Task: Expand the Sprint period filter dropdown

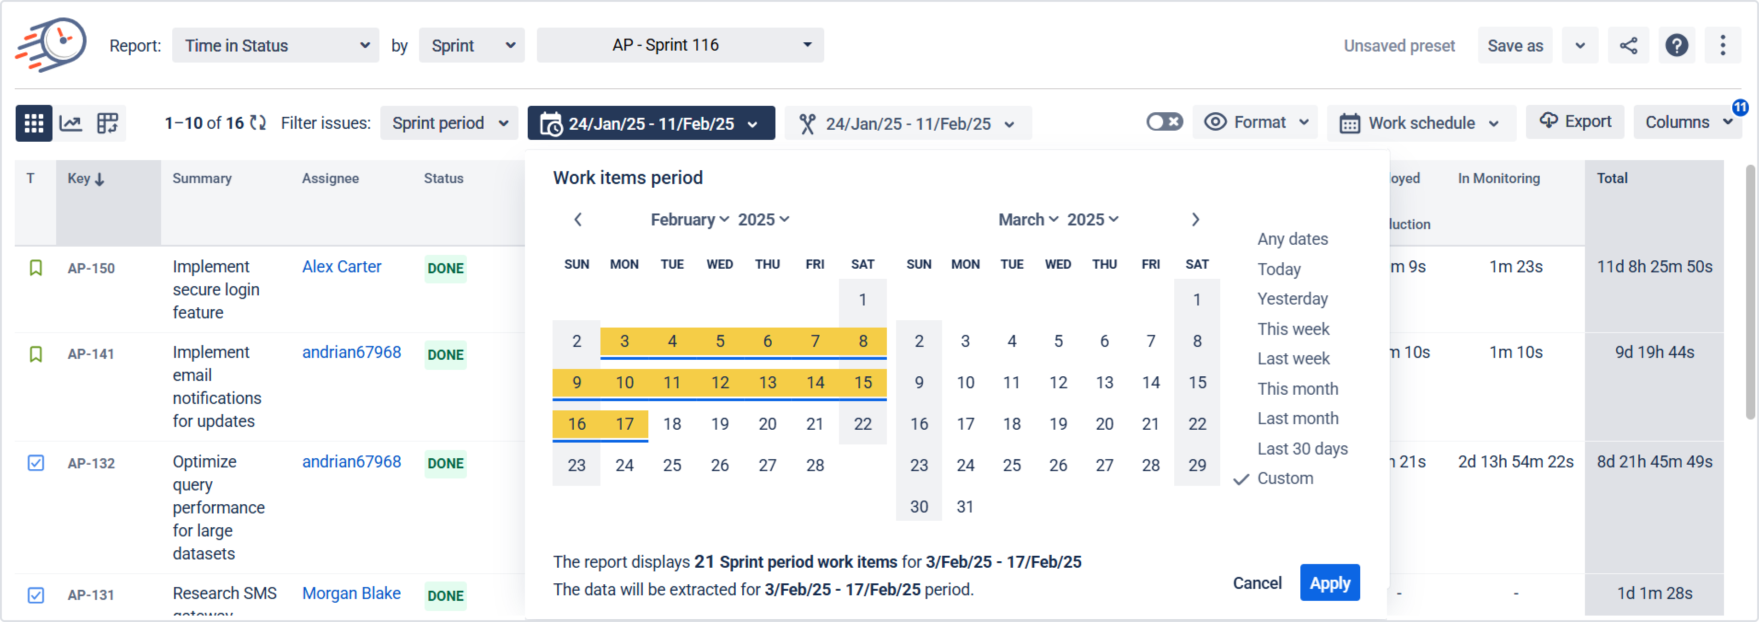Action: coord(448,123)
